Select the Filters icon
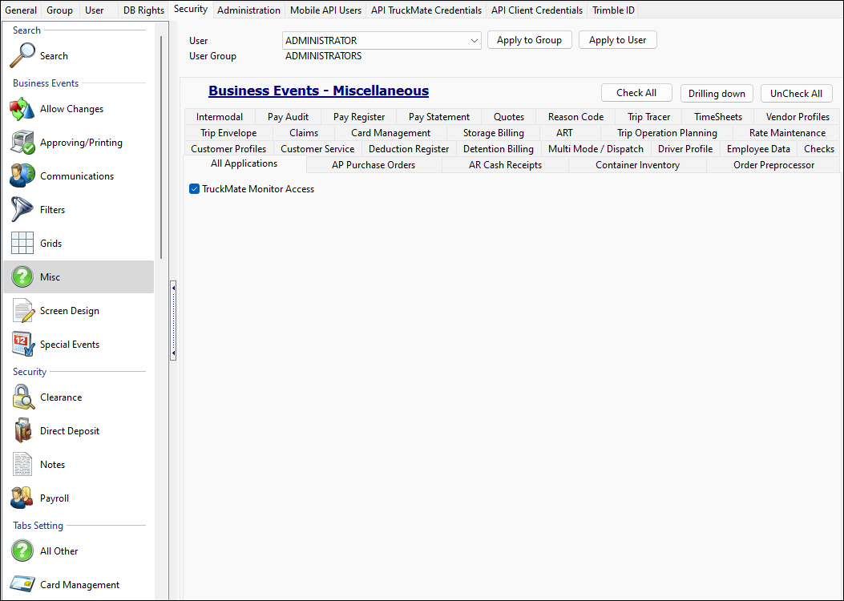 (22, 209)
